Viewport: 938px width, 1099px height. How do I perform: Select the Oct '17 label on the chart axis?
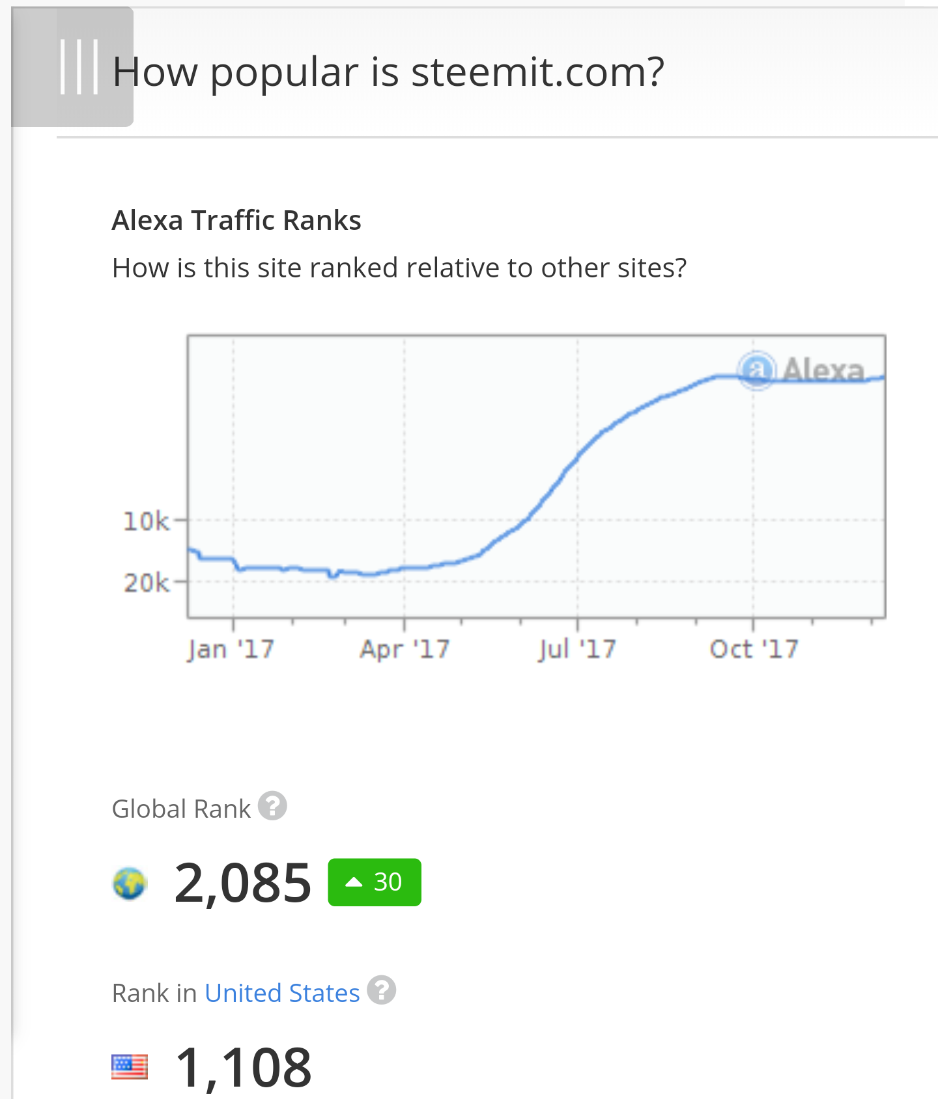[x=754, y=648]
